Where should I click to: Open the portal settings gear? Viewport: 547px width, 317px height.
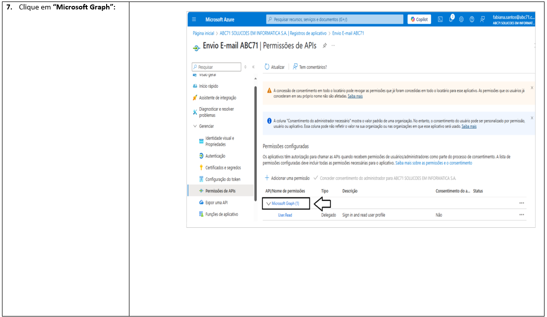tap(461, 19)
